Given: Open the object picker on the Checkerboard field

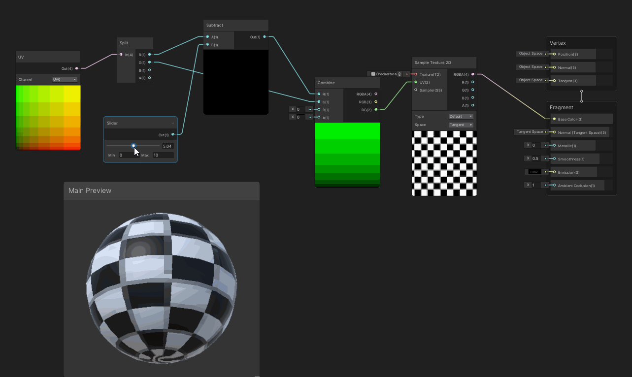Looking at the screenshot, I should click(x=399, y=74).
